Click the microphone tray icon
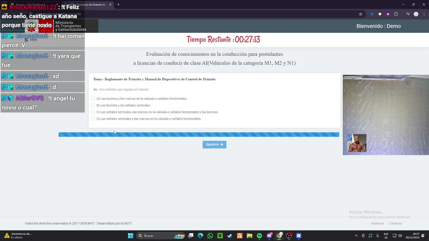This screenshot has height=241, width=429. (378, 236)
